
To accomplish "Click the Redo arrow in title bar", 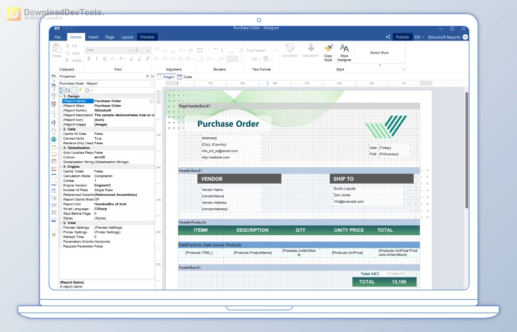I will tap(73, 28).
